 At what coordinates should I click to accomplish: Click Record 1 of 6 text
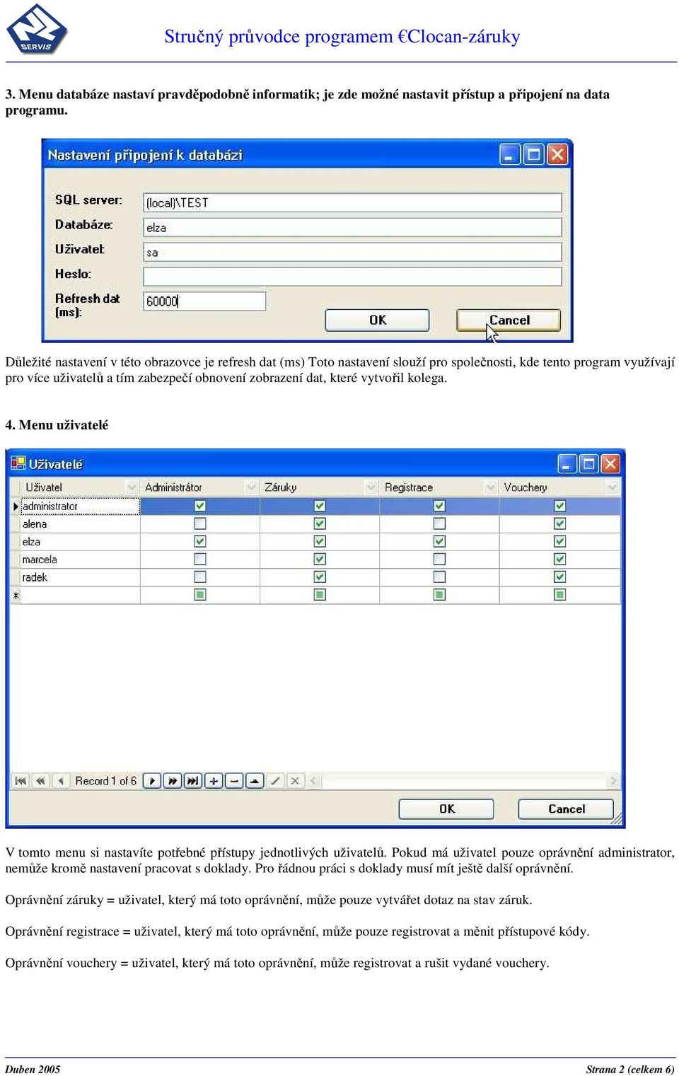[106, 781]
